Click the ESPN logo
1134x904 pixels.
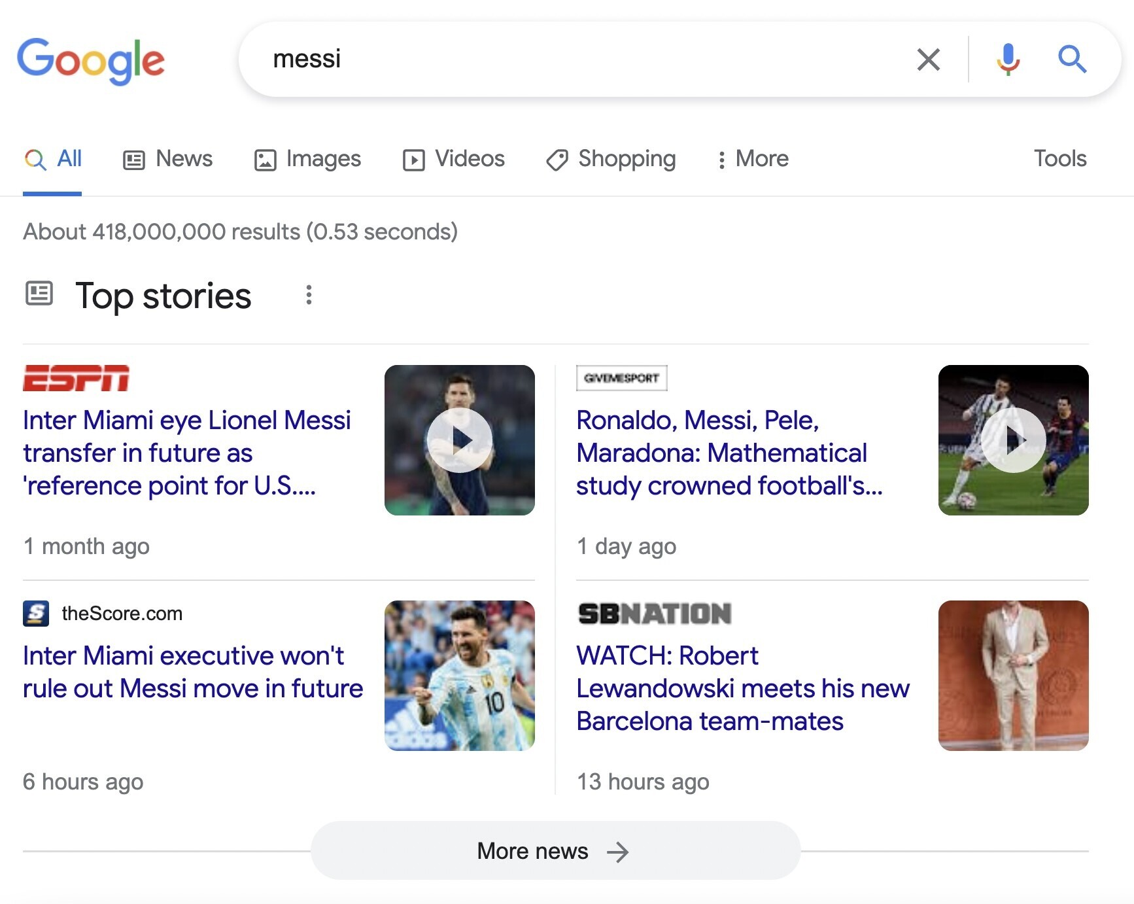(76, 378)
